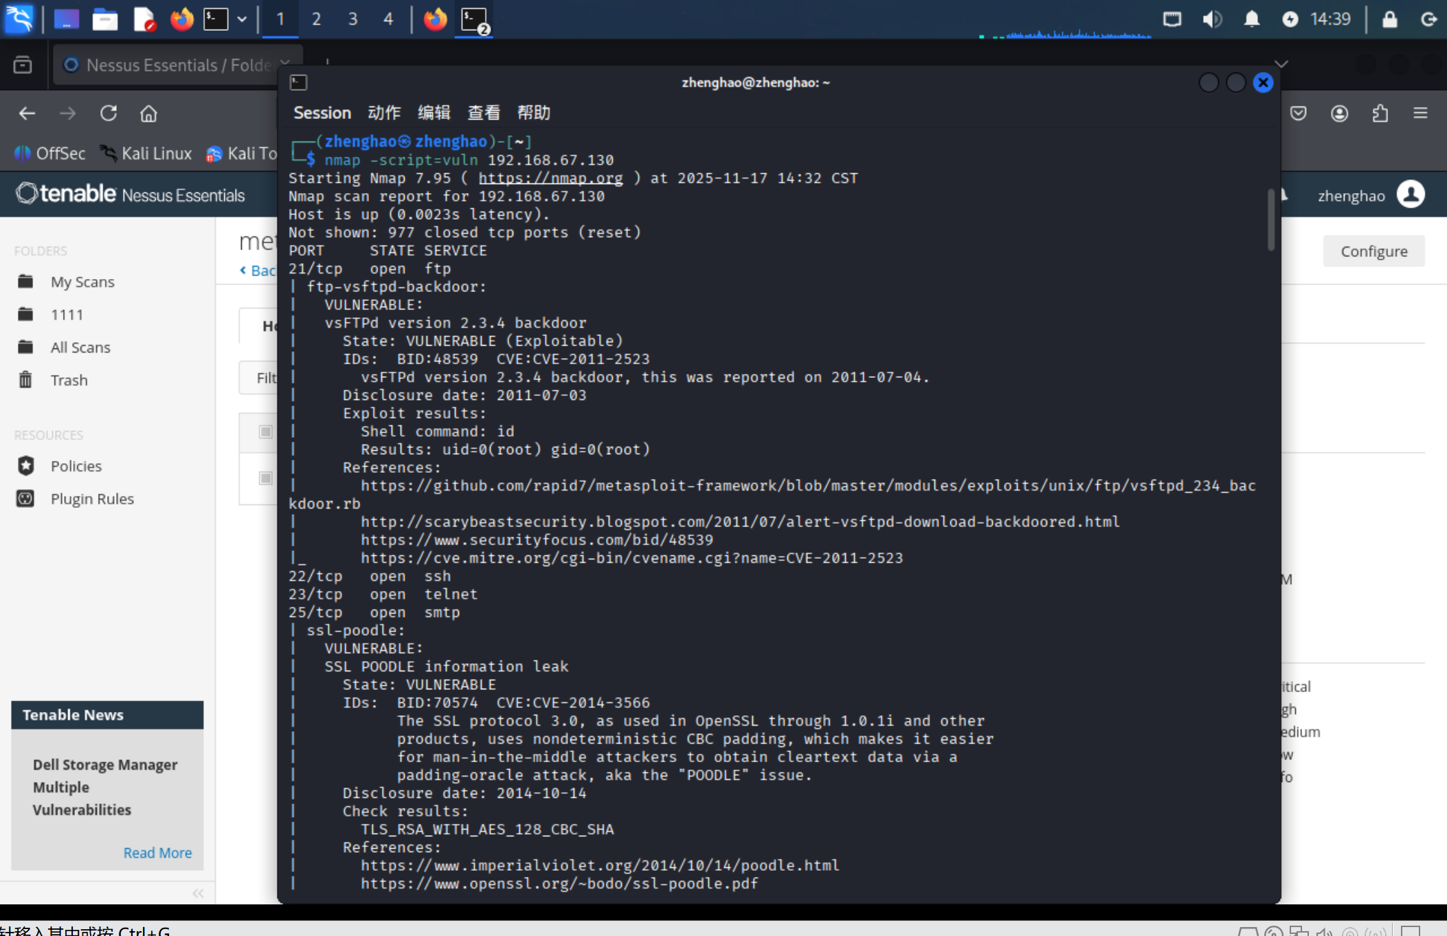Open the 编辑 menu in terminal
The height and width of the screenshot is (936, 1447).
click(434, 113)
